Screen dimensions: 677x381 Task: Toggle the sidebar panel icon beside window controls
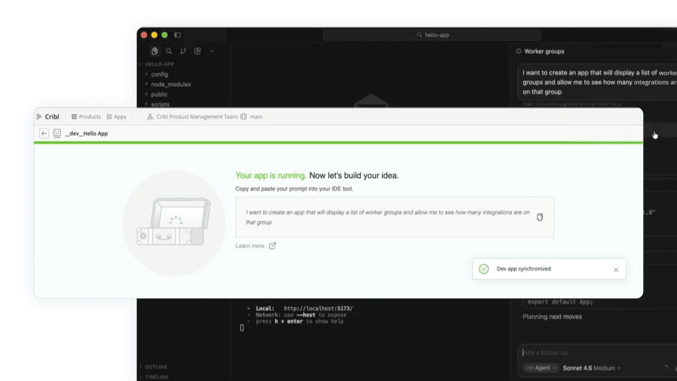(x=177, y=35)
